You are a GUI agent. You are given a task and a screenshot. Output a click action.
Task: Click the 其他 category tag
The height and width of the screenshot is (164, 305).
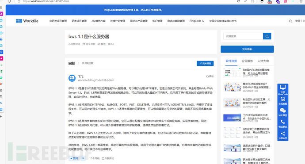(x=102, y=44)
